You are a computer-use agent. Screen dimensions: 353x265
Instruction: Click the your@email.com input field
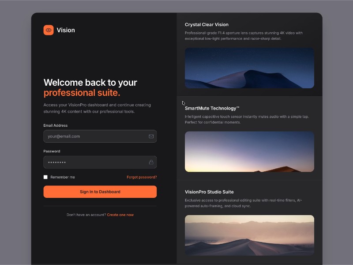[88, 136]
